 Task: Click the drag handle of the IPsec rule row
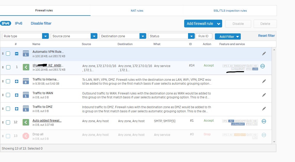point(3,67)
